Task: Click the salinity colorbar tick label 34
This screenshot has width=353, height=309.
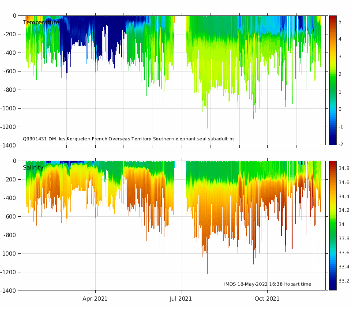Action: coord(342,224)
